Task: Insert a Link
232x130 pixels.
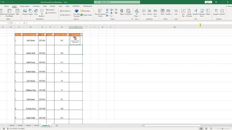Action: coord(176,12)
